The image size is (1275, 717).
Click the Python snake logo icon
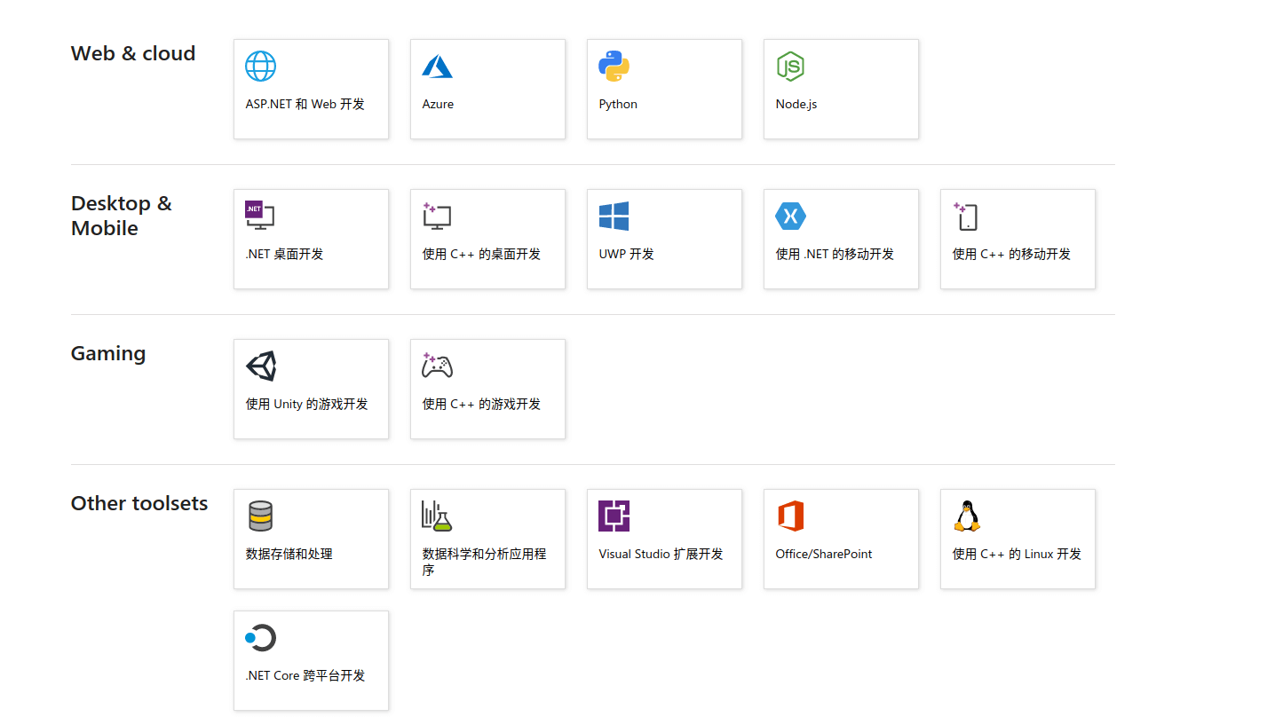[614, 66]
